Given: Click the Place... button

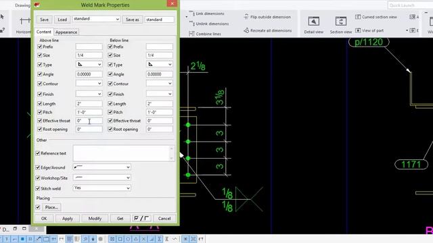Looking at the screenshot, I should point(51,207).
